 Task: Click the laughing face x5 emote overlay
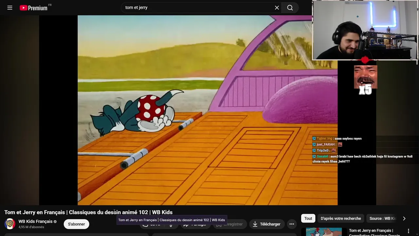coord(365,80)
